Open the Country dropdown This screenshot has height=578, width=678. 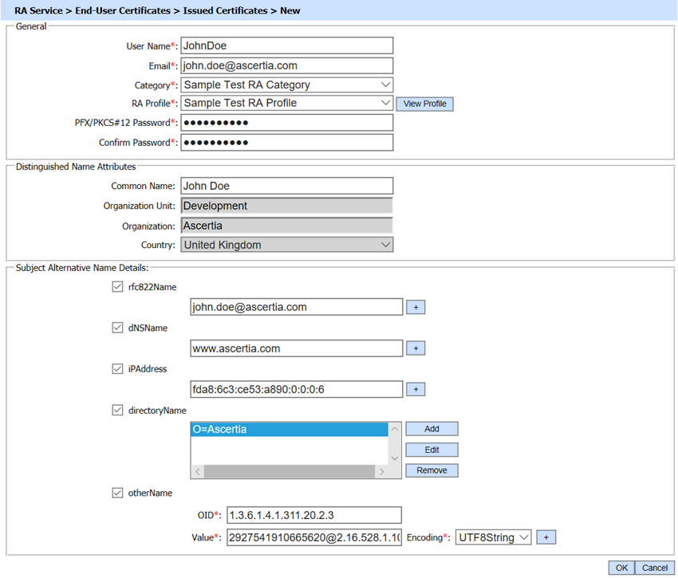click(x=287, y=245)
